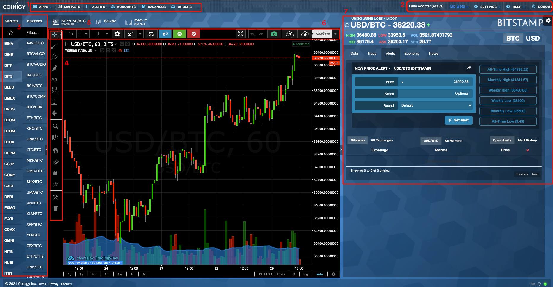Toggle magnet mode for drawings
Screen dimensions: 553x287
[55, 150]
